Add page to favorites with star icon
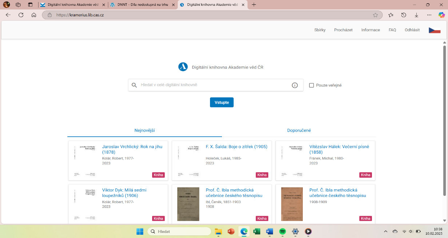Image resolution: width=448 pixels, height=238 pixels. 375,15
